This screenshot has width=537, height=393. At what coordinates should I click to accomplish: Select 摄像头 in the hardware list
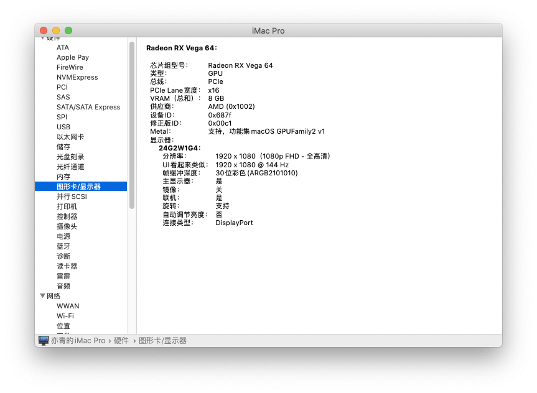(67, 226)
